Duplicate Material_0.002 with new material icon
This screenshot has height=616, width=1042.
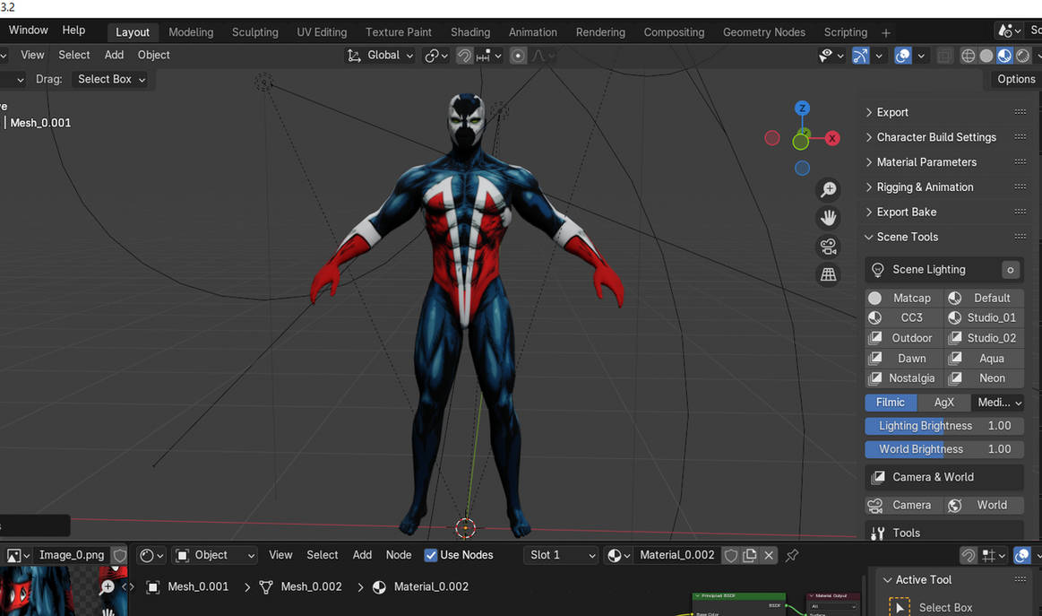click(x=750, y=555)
